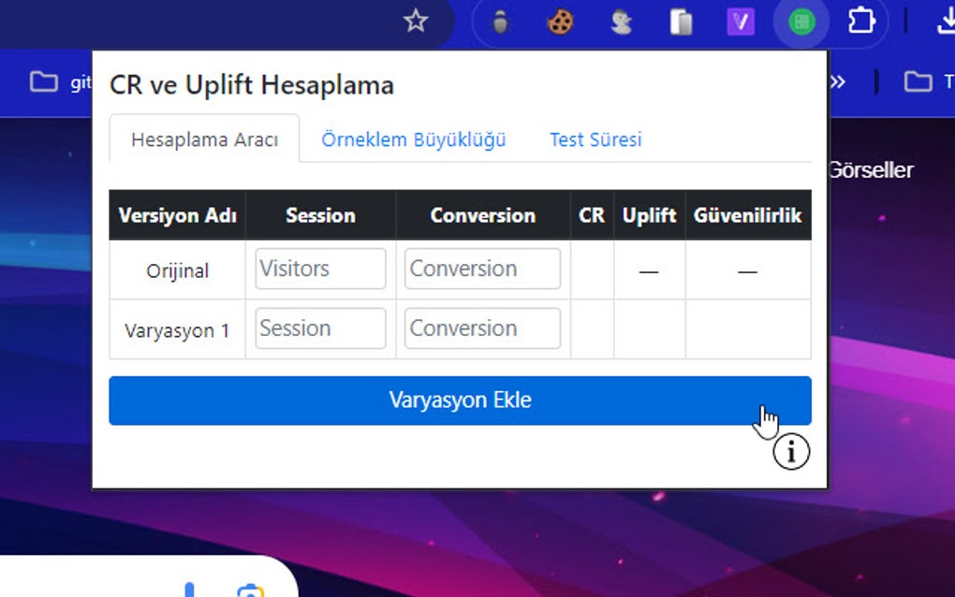Click the Session field for Varyasyon 1

tap(319, 328)
